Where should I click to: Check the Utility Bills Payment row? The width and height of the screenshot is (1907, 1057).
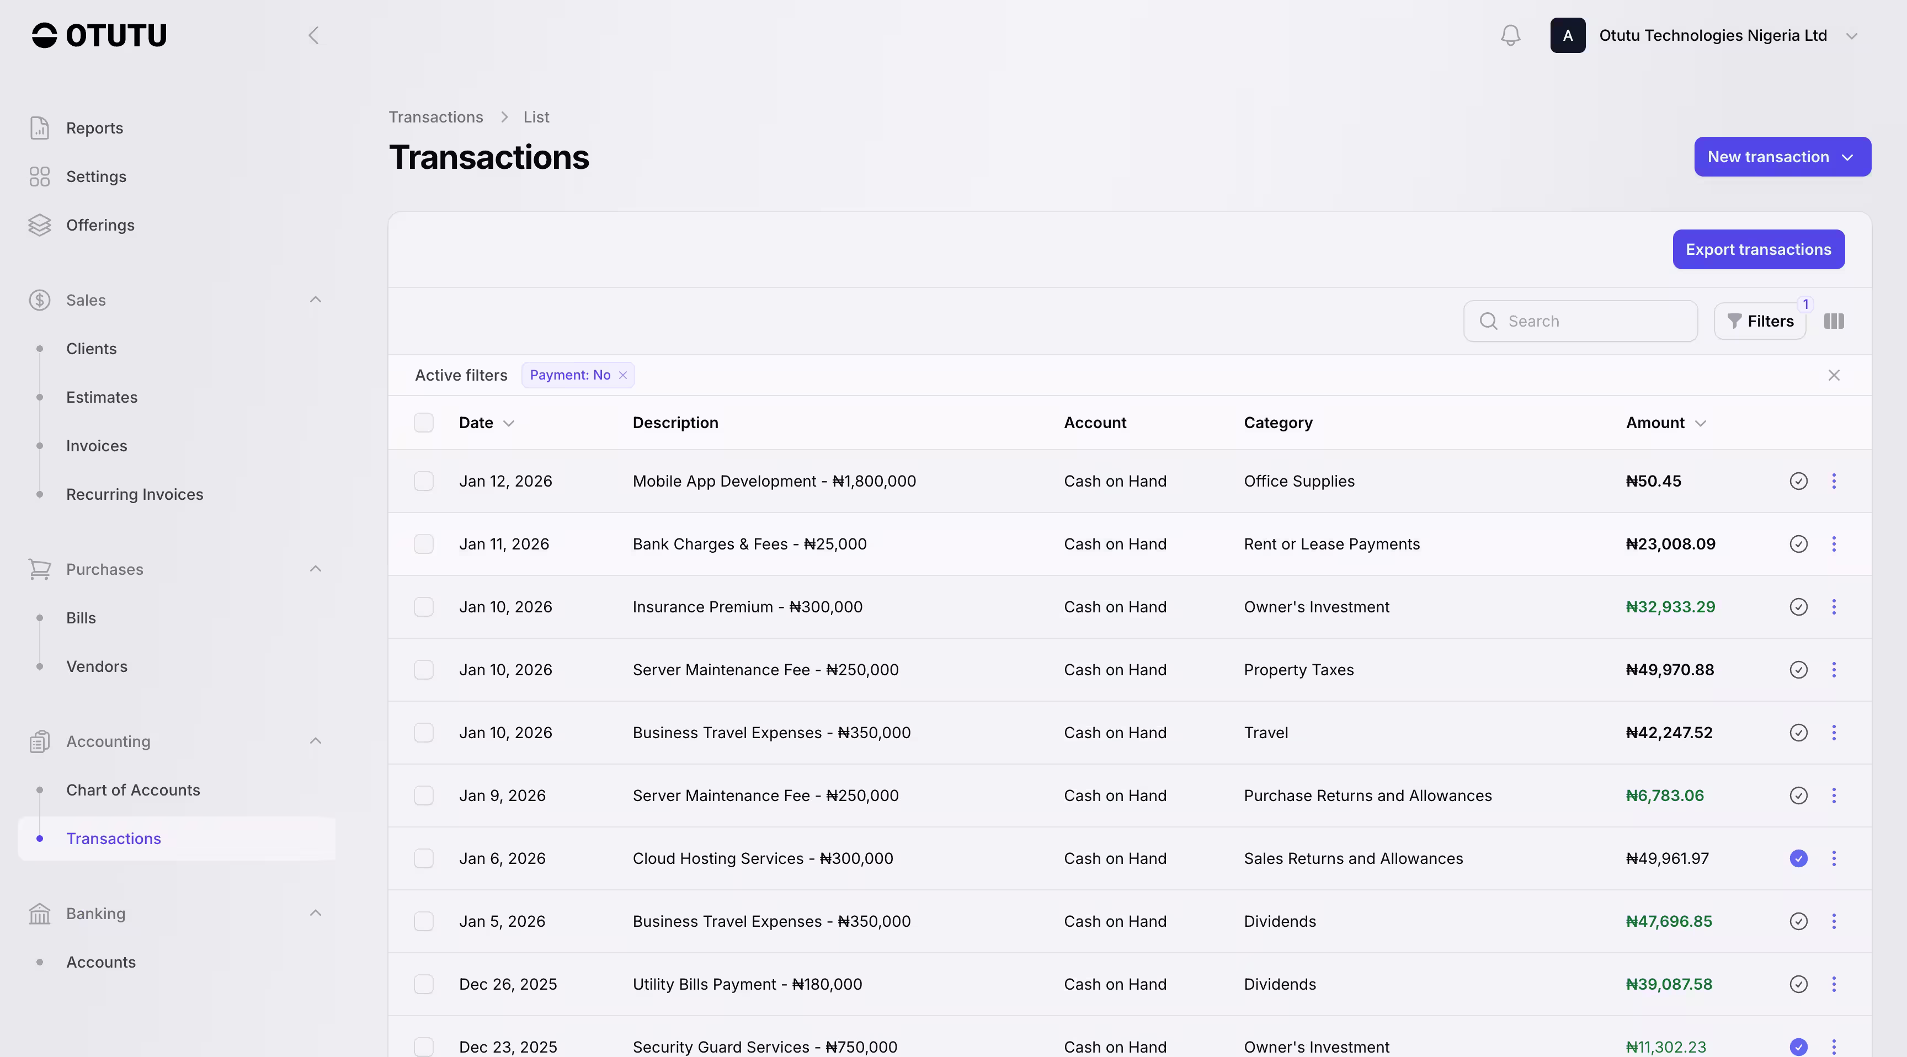tap(423, 985)
